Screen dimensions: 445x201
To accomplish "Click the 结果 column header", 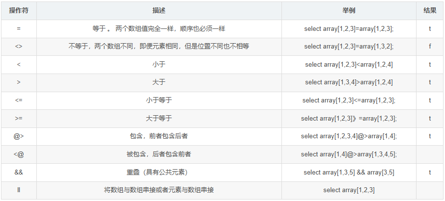I will coord(430,11).
